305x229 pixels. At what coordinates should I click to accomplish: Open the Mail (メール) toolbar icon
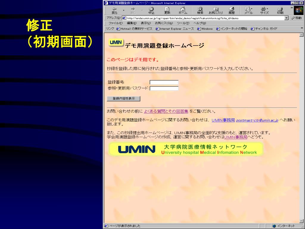248,10
